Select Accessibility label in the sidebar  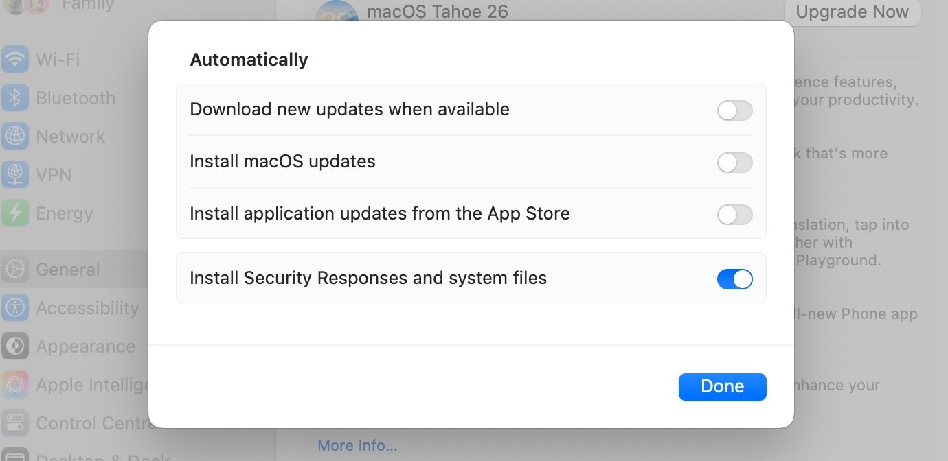(87, 308)
